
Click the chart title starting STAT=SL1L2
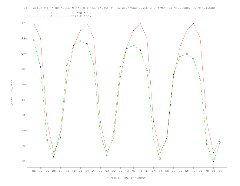[x=119, y=8]
